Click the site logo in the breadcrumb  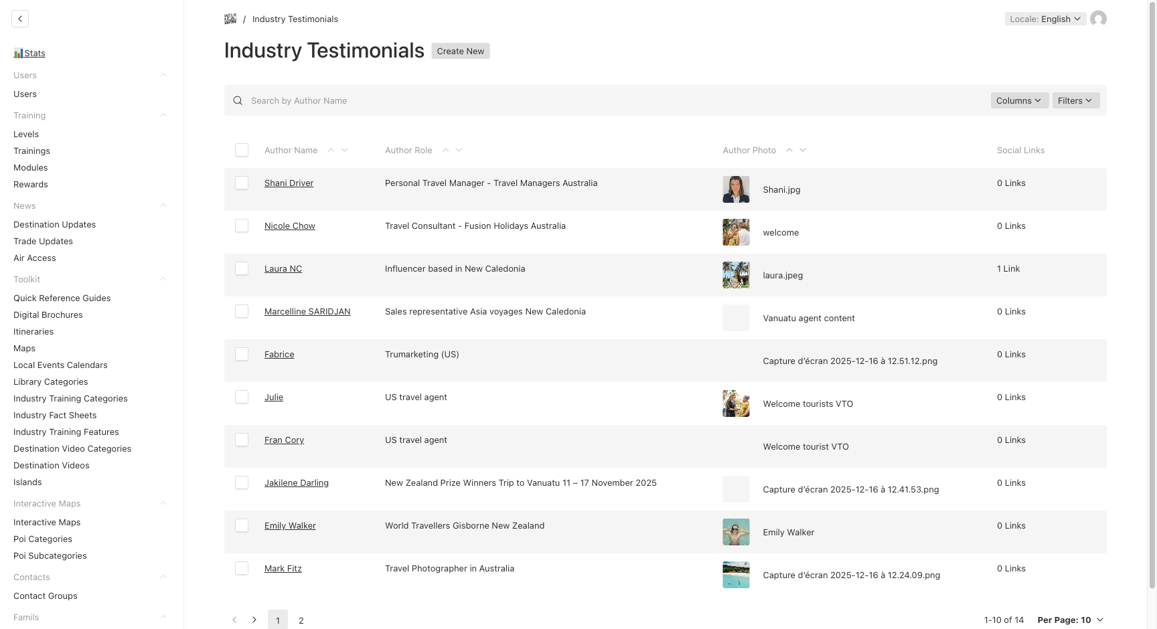(230, 19)
